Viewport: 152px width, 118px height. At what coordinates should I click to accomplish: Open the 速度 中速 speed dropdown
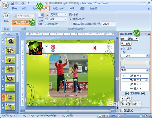click(x=135, y=70)
